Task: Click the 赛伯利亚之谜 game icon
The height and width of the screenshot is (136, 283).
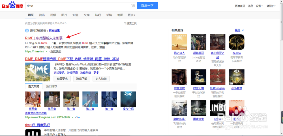Action: (217, 42)
